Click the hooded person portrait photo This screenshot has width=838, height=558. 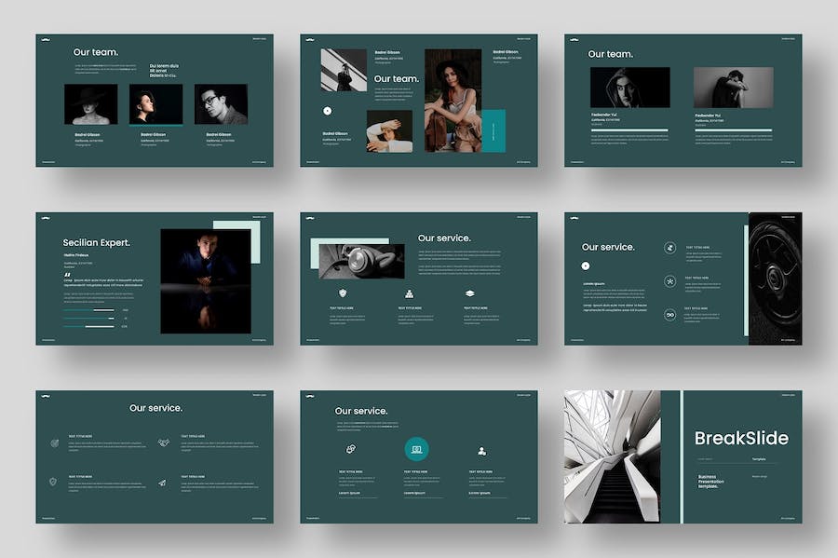[x=629, y=88]
